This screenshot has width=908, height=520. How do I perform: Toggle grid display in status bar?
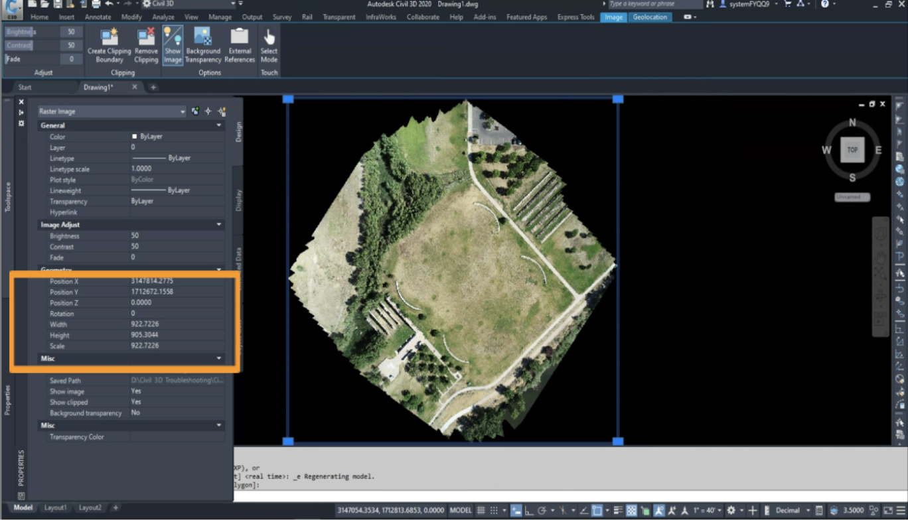coord(481,510)
